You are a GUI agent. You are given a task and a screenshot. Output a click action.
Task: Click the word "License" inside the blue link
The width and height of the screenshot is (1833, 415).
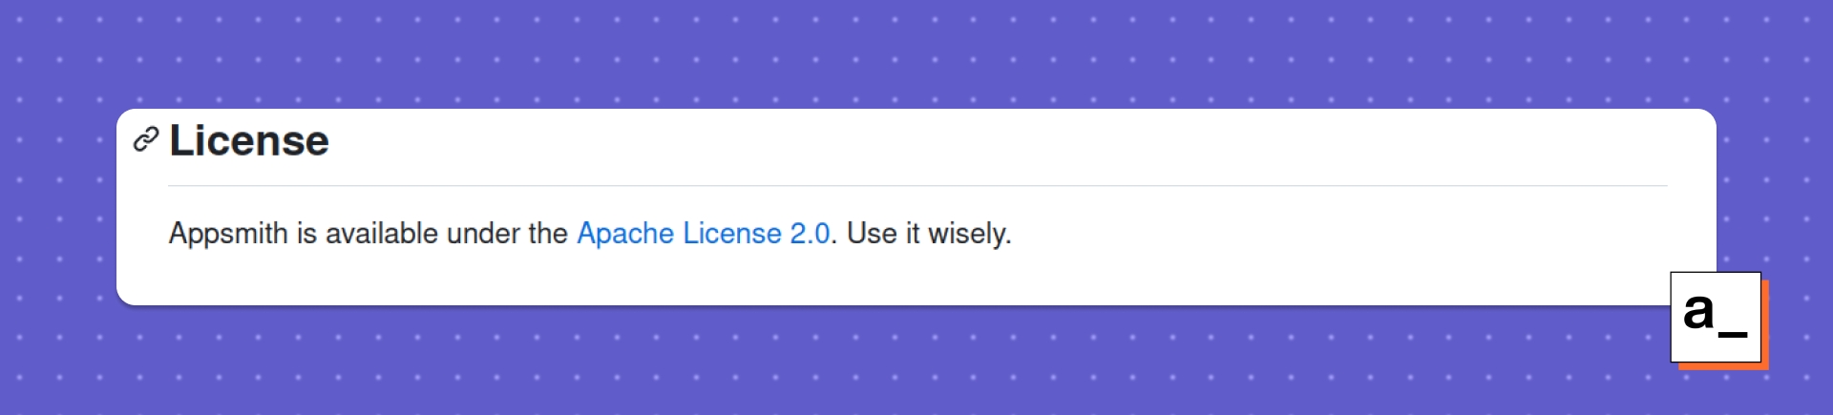pyautogui.click(x=732, y=233)
